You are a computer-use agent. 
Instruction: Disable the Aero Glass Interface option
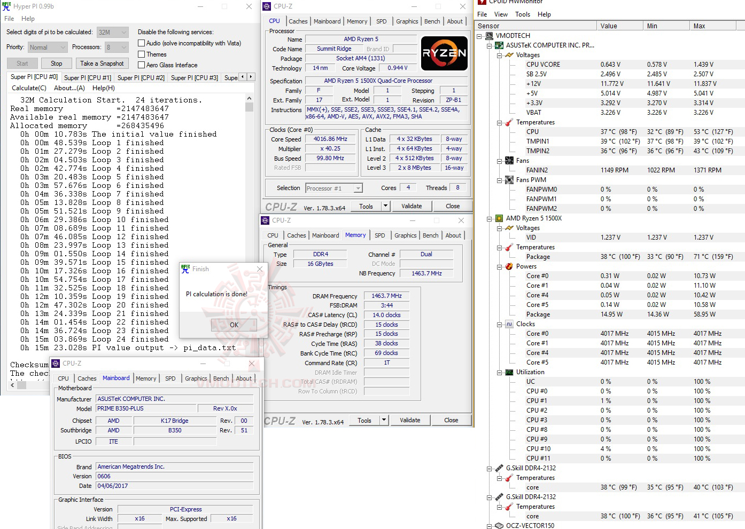point(141,65)
